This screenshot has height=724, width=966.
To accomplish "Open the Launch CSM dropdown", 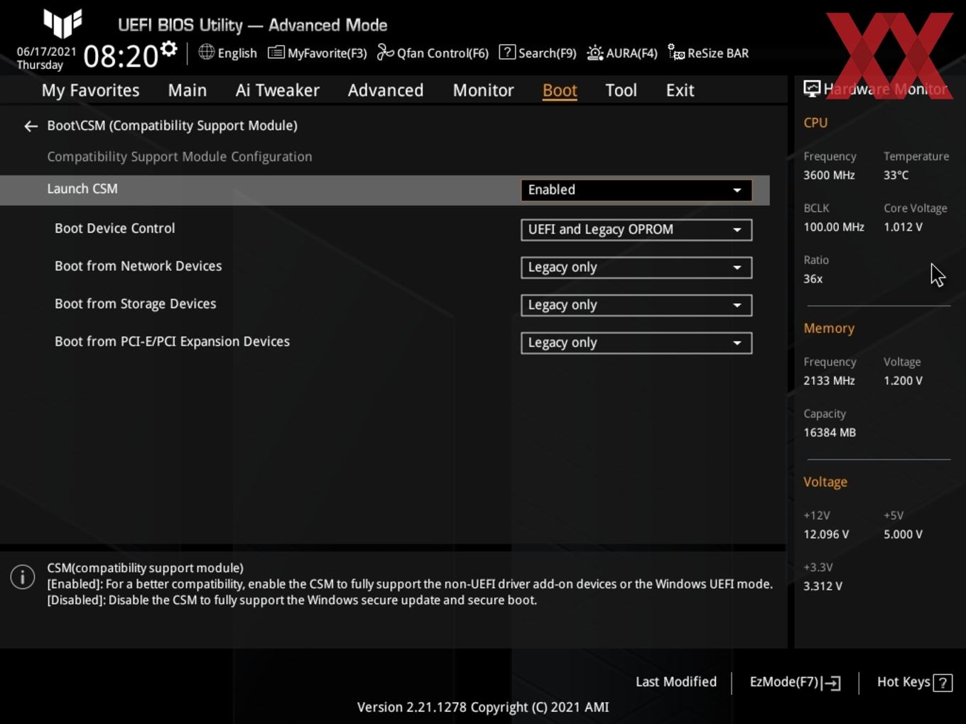I will tap(636, 190).
